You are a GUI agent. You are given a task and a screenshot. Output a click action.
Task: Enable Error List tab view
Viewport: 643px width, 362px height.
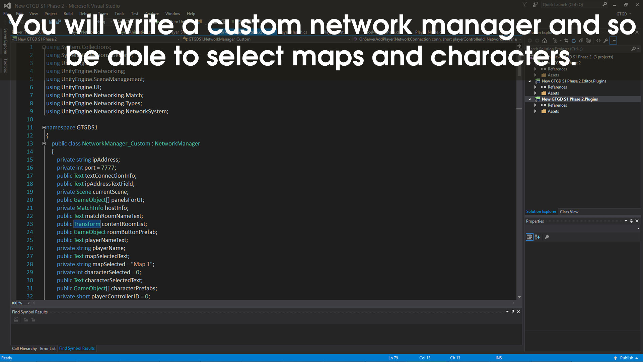click(48, 348)
